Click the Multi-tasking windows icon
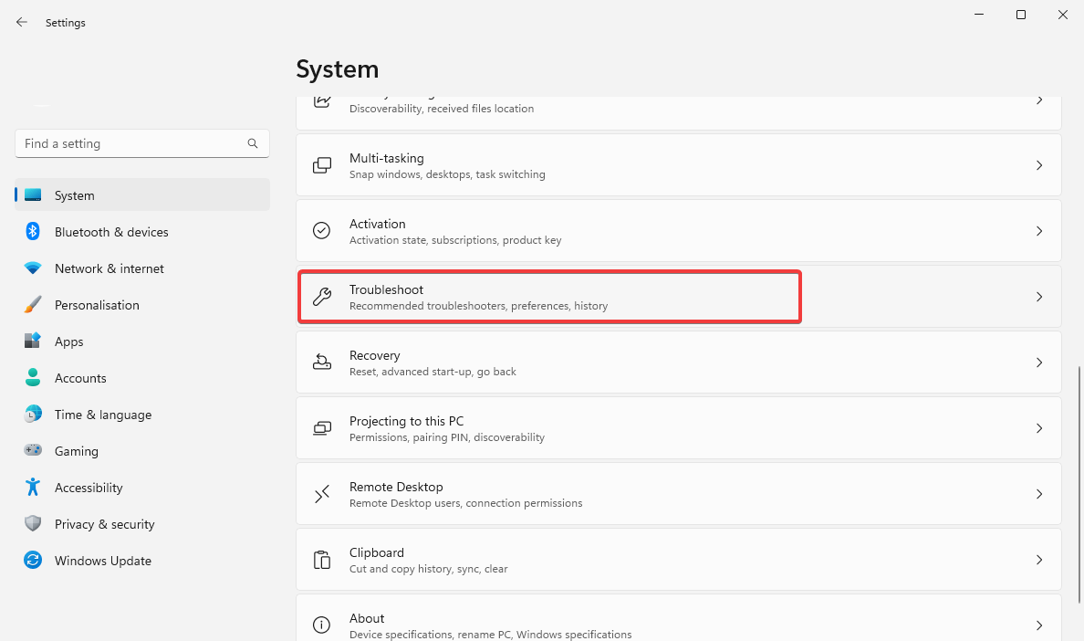This screenshot has width=1084, height=641. [x=321, y=165]
